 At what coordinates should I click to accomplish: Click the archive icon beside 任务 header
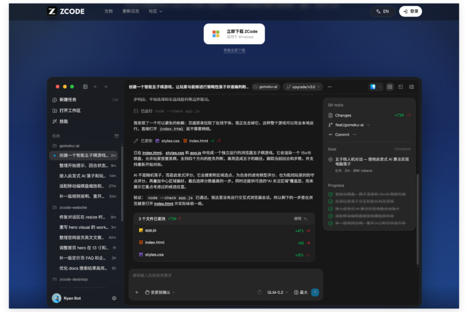click(x=116, y=136)
